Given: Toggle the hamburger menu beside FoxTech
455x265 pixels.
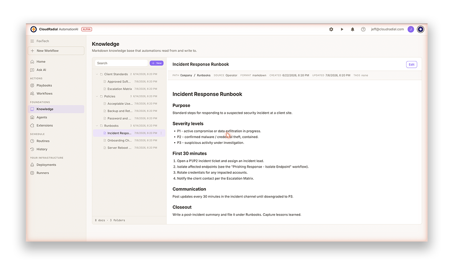Looking at the screenshot, I should pyautogui.click(x=32, y=41).
